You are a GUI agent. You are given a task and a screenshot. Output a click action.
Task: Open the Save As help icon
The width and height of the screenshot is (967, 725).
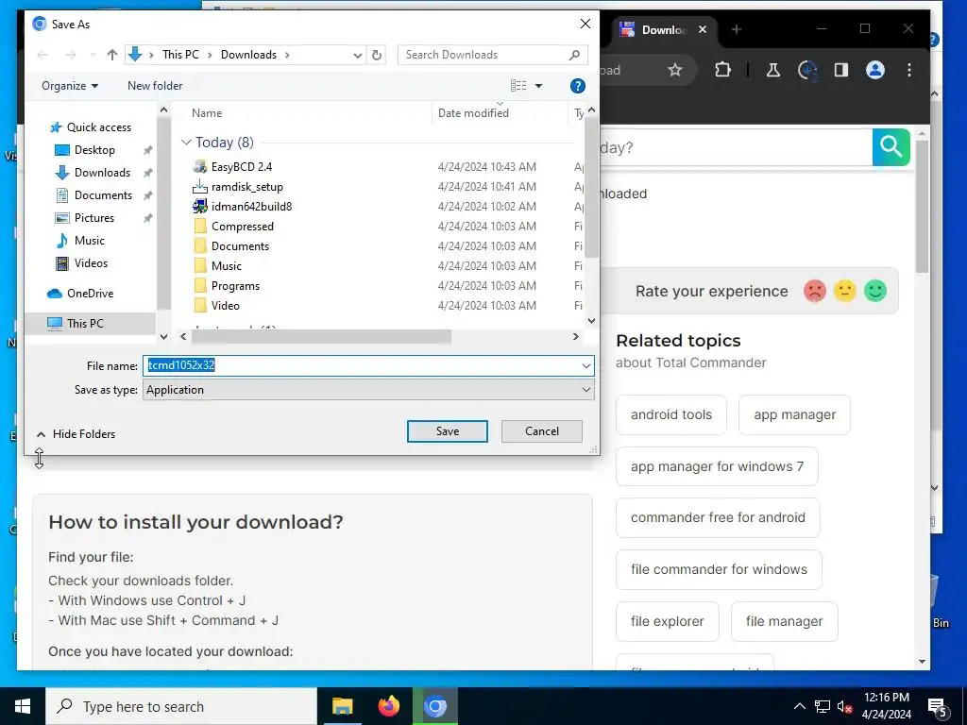point(577,86)
